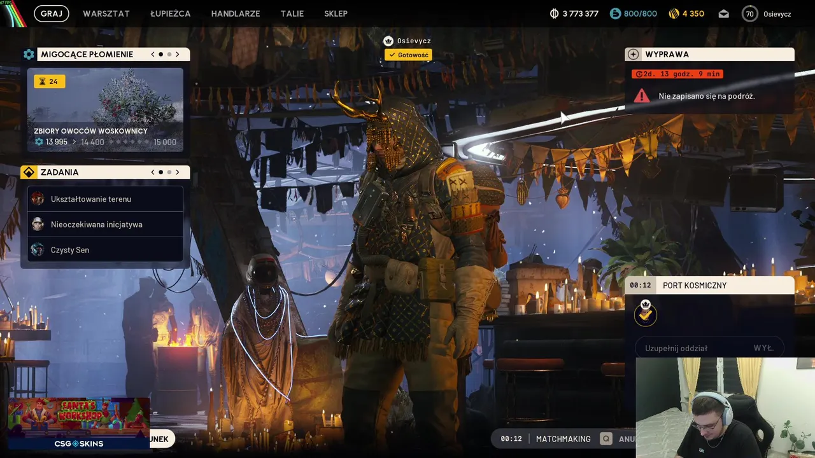Image resolution: width=815 pixels, height=458 pixels.
Task: Click the 14 400 milestone value
Action: pyautogui.click(x=92, y=142)
